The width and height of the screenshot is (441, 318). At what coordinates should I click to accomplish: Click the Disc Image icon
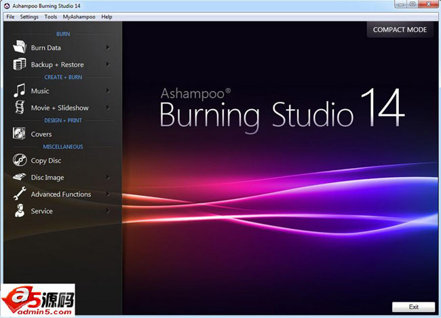tap(20, 176)
